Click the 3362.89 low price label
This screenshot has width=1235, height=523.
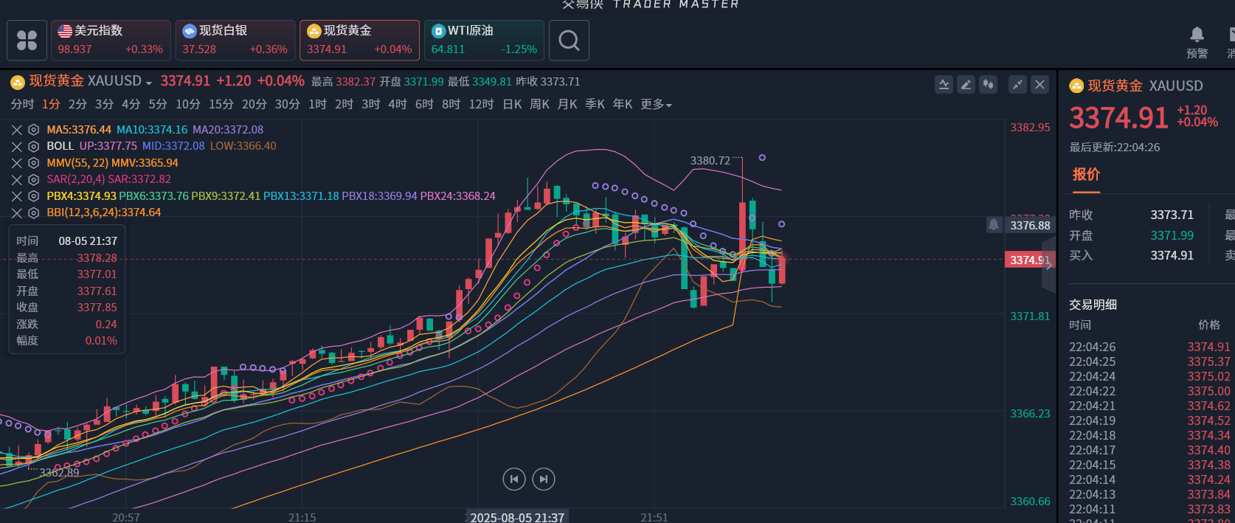(59, 472)
